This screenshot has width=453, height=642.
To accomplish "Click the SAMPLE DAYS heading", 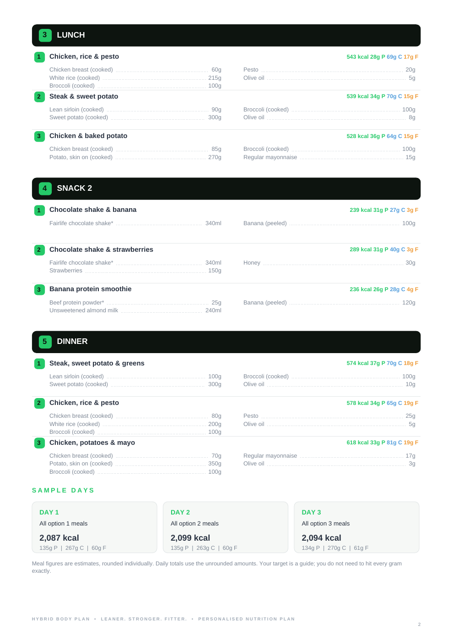I will point(63,490).
